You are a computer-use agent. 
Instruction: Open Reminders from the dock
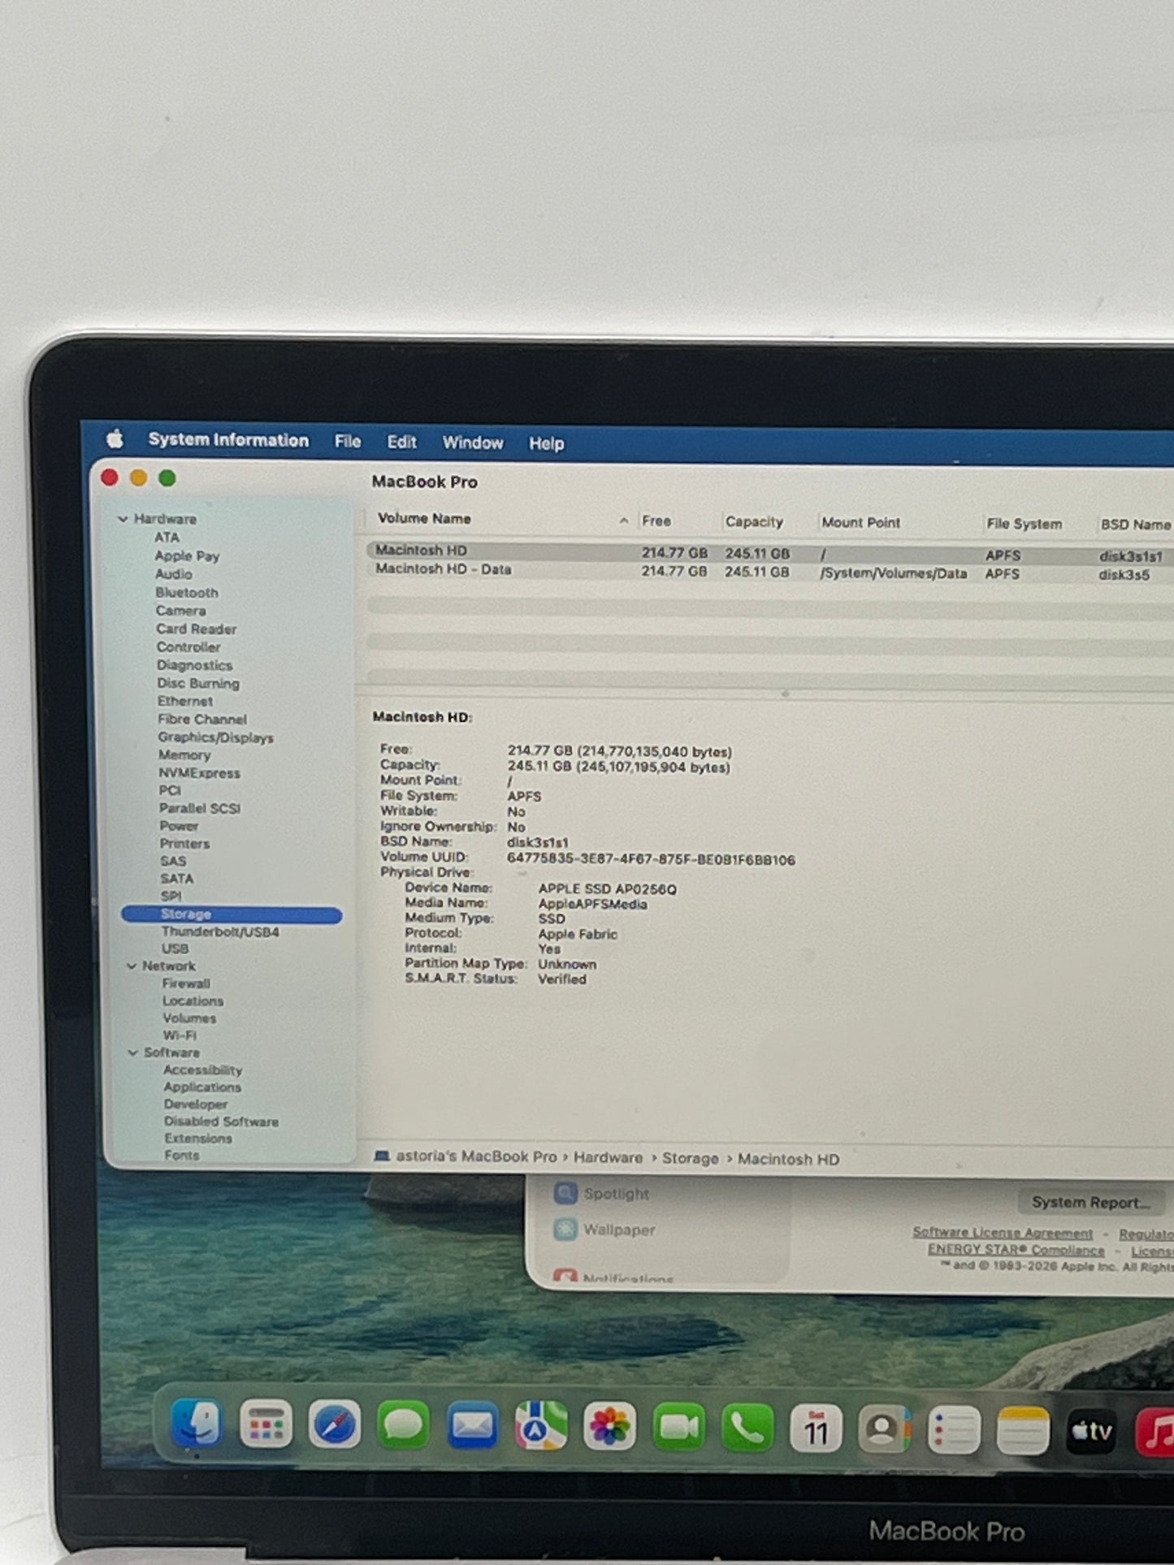pyautogui.click(x=954, y=1431)
